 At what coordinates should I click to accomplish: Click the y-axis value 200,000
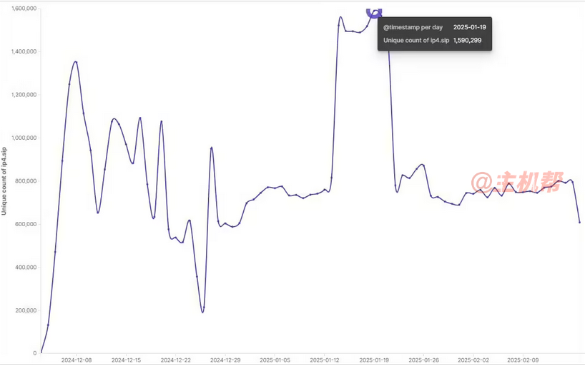point(26,310)
